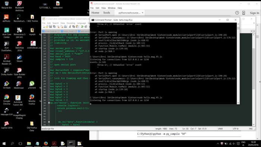Close the known_hosts tab with its X
The width and height of the screenshot is (261, 147).
pos(75,31)
